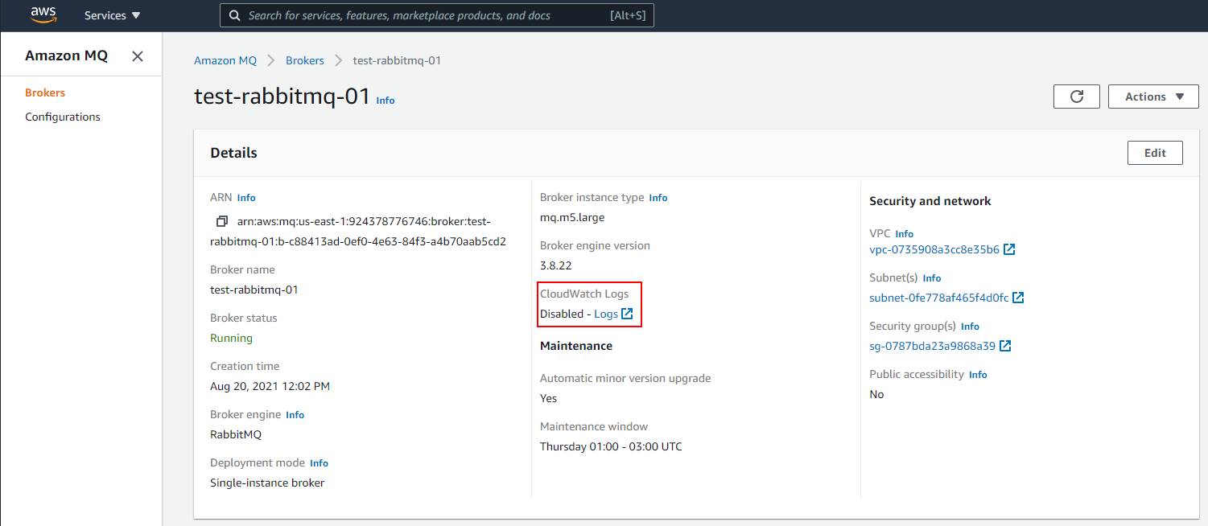Viewport: 1208px width, 526px height.
Task: Open Public accessibility Info link
Action: pyautogui.click(x=978, y=375)
